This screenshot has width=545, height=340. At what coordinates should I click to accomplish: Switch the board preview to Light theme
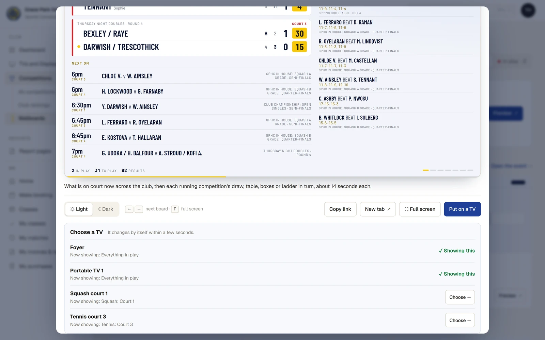point(79,209)
